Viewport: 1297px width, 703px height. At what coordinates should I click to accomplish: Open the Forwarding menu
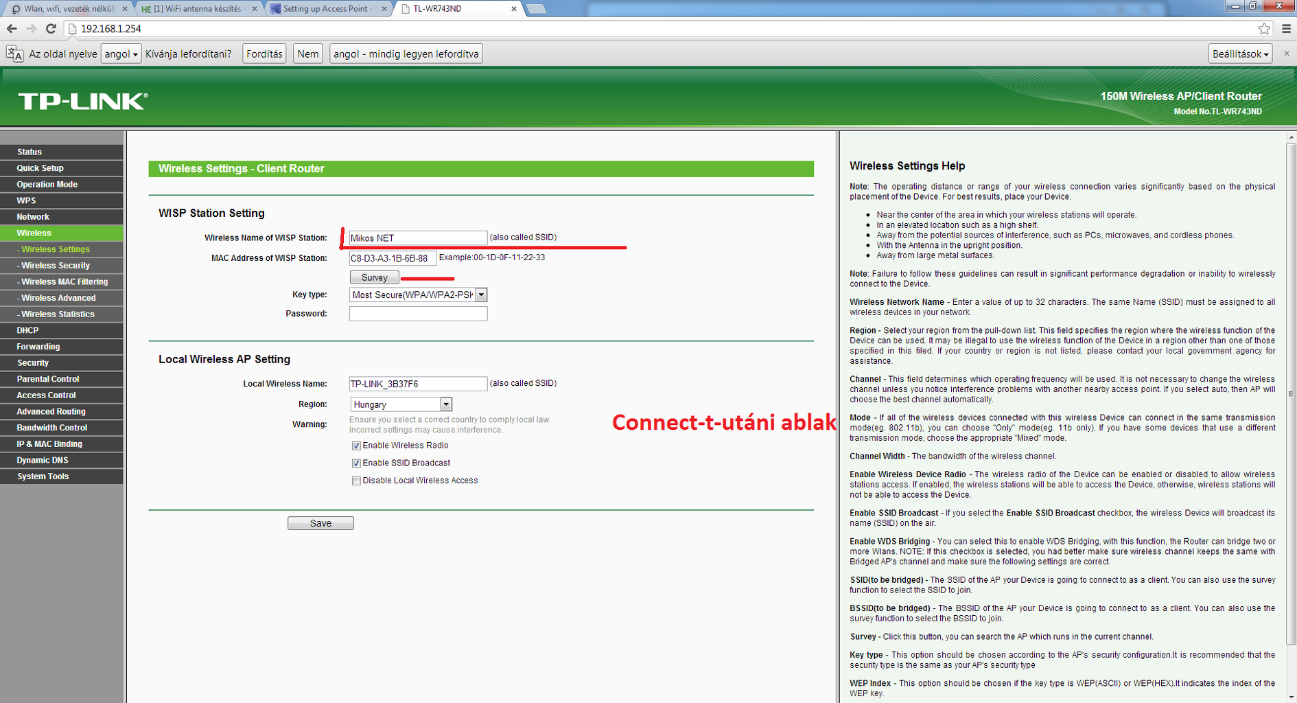point(62,347)
